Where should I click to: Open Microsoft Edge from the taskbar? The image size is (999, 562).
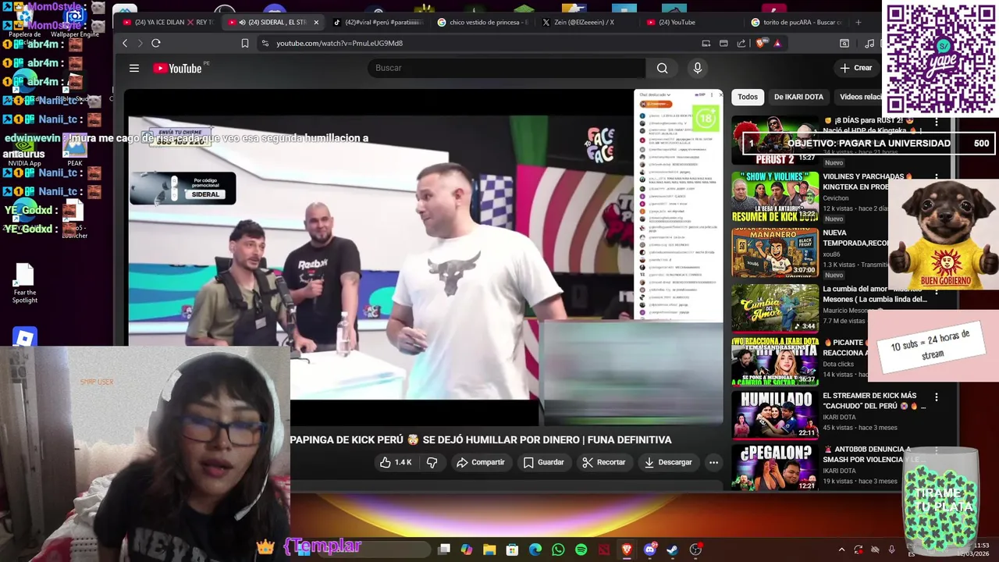[x=535, y=550]
